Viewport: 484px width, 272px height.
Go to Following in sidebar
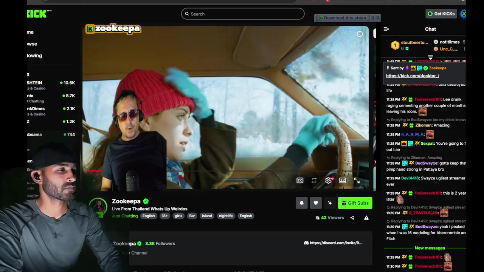pyautogui.click(x=34, y=56)
